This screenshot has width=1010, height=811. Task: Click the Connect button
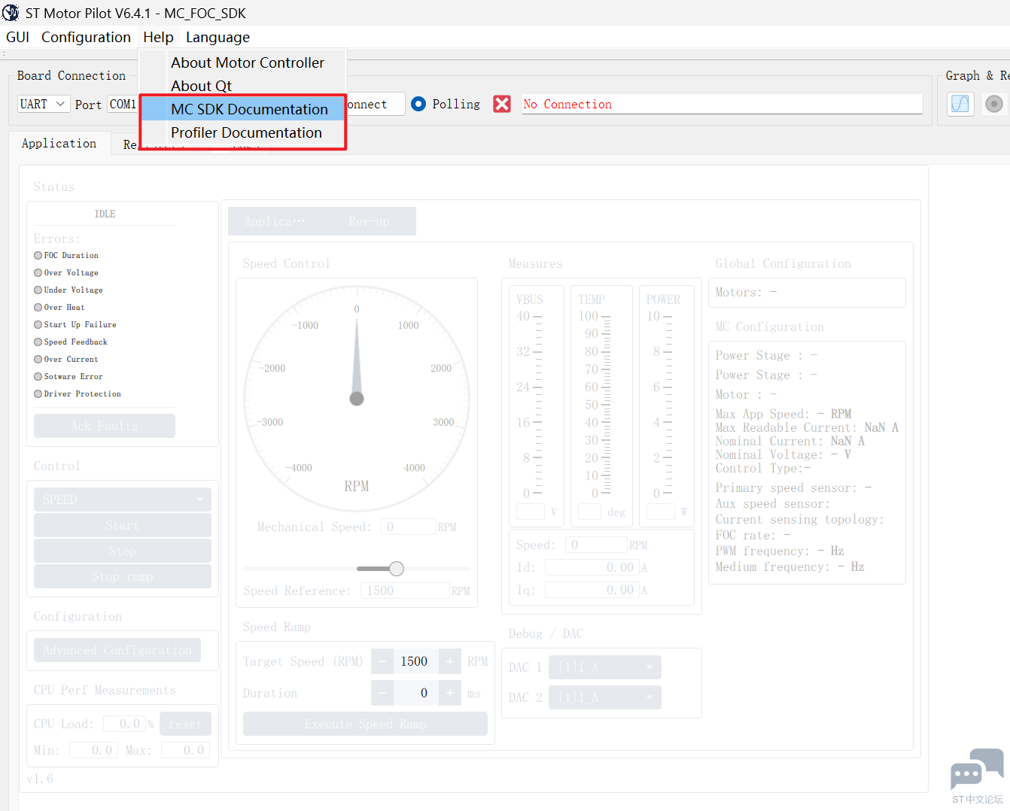(375, 104)
